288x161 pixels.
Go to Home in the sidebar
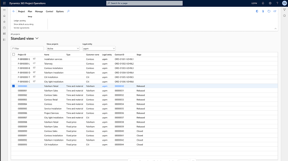(4, 16)
